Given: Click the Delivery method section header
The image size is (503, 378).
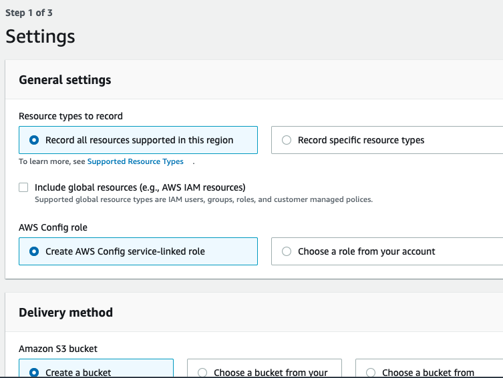Looking at the screenshot, I should coord(65,312).
